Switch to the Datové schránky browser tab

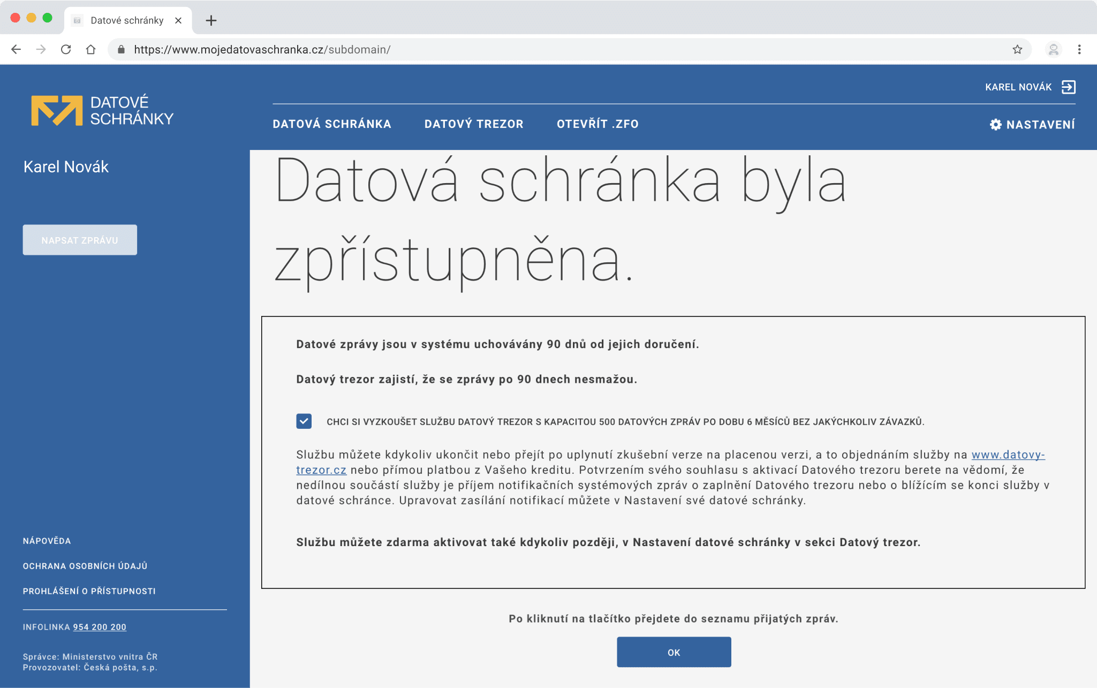click(x=126, y=20)
